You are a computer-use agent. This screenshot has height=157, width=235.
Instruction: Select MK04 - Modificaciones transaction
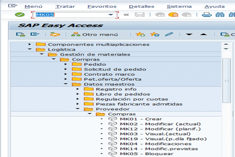tap(156, 144)
